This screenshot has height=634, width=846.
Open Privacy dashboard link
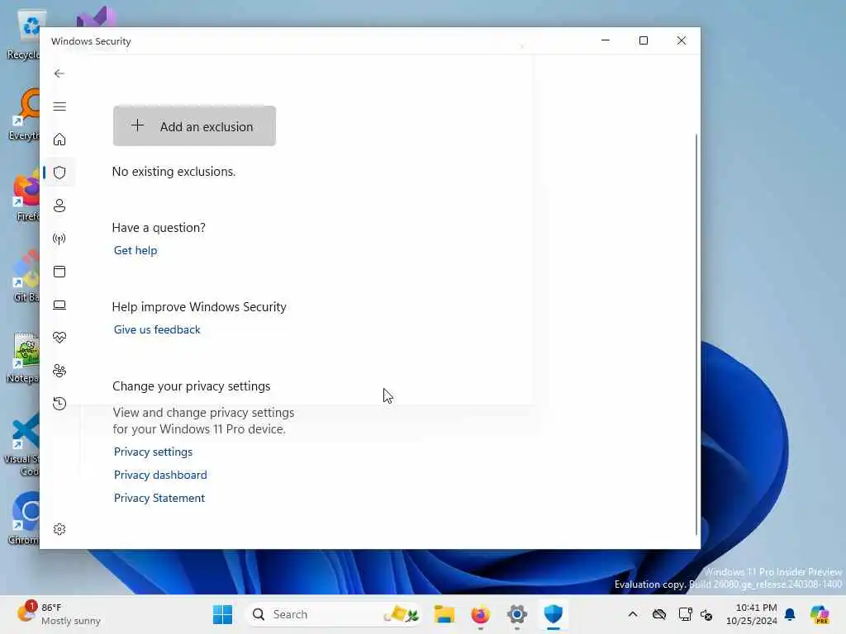pyautogui.click(x=160, y=475)
